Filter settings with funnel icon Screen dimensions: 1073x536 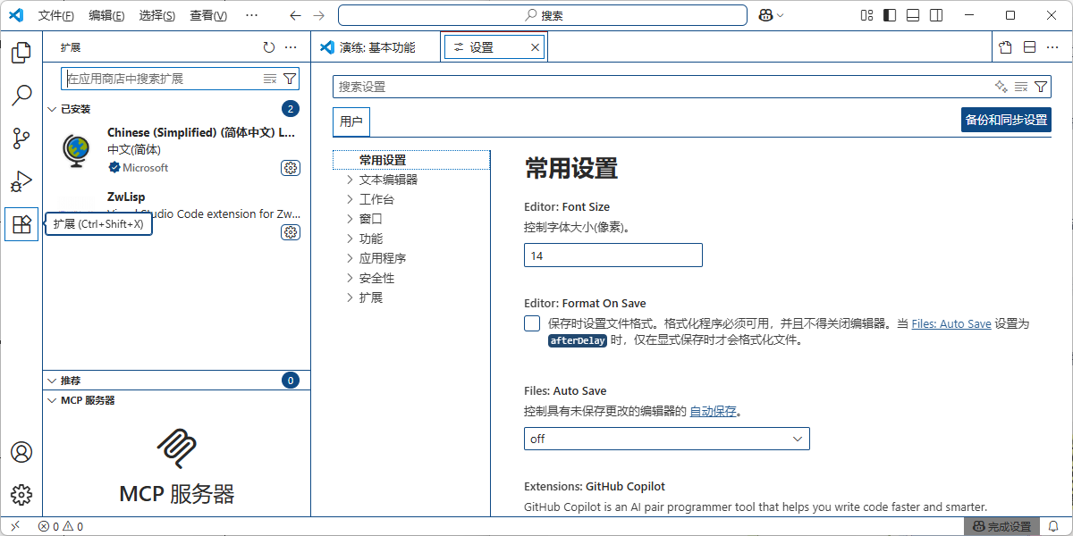click(1041, 87)
